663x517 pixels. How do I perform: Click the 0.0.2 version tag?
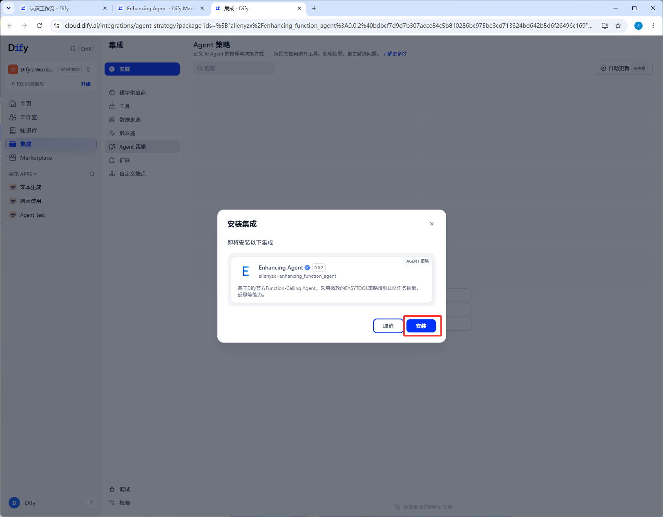coord(319,268)
